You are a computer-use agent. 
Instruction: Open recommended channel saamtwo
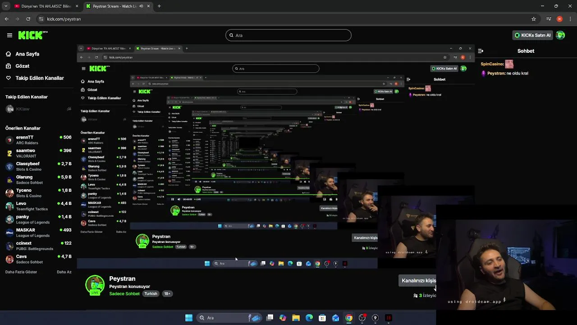click(x=38, y=153)
